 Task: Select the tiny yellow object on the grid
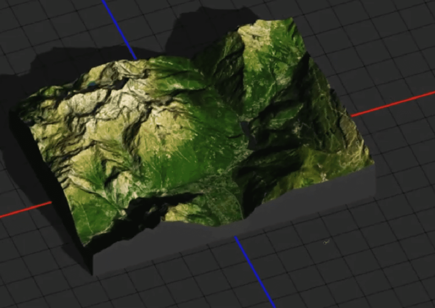tap(326, 242)
